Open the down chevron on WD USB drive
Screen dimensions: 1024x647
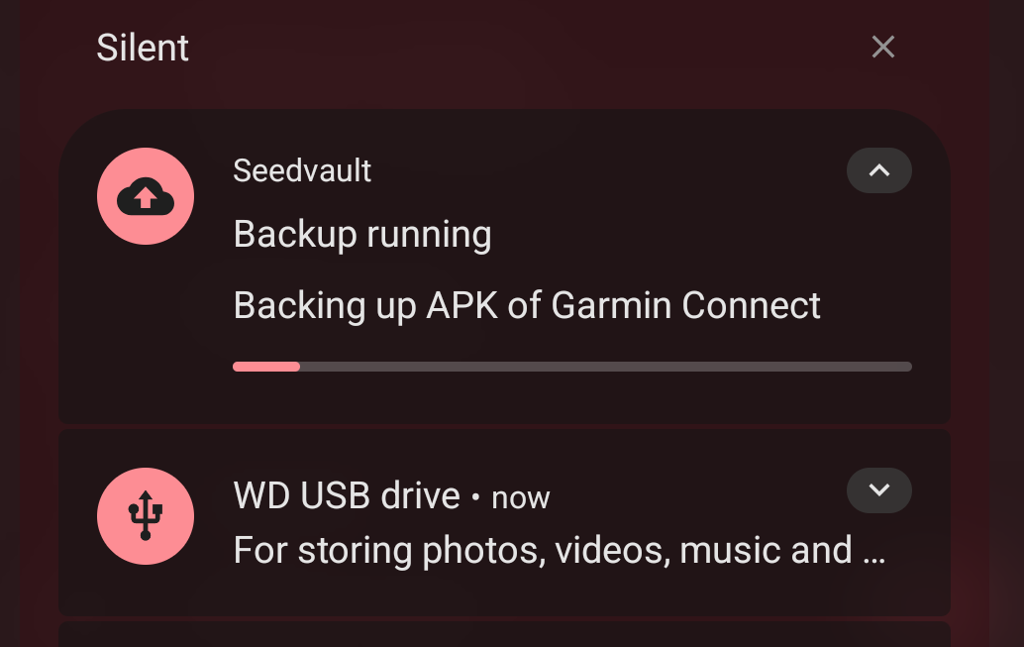[878, 490]
